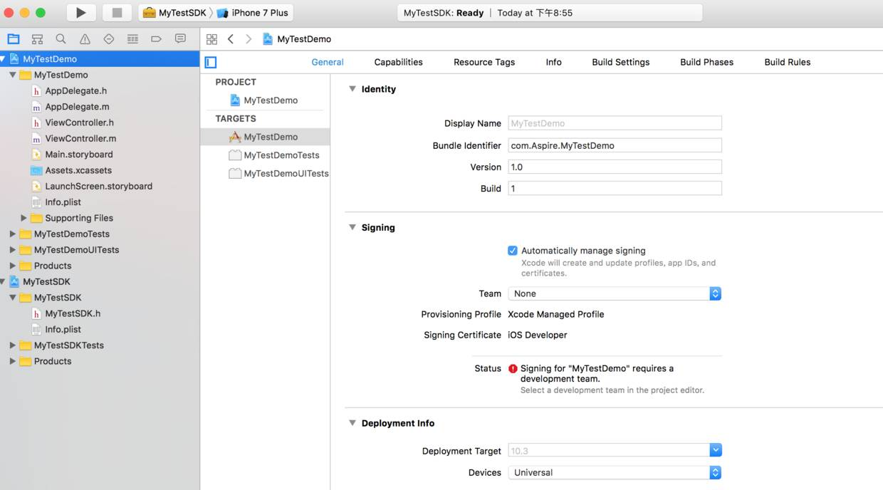Switch to the General tab
The height and width of the screenshot is (490, 883).
(328, 62)
